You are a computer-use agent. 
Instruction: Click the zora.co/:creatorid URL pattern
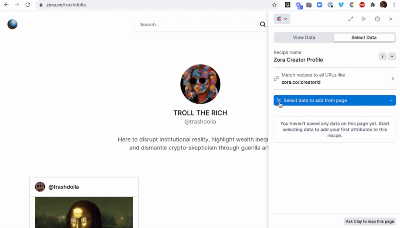coord(301,82)
